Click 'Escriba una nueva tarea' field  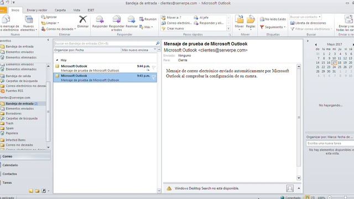pyautogui.click(x=330, y=143)
